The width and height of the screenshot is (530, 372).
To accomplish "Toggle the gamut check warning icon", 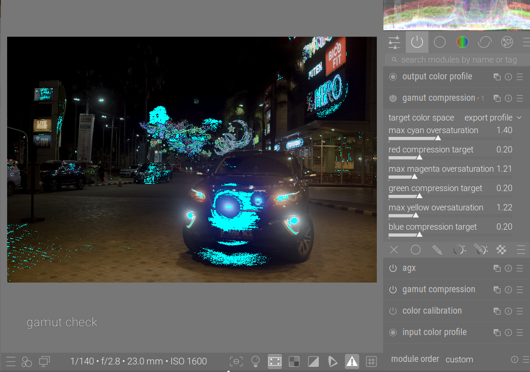I will pos(352,361).
